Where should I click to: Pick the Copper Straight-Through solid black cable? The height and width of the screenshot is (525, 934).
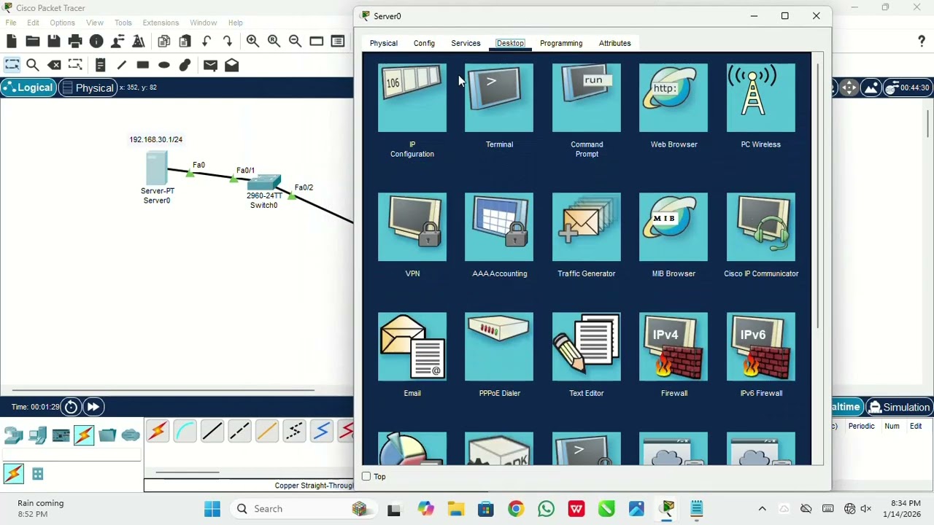(x=212, y=432)
